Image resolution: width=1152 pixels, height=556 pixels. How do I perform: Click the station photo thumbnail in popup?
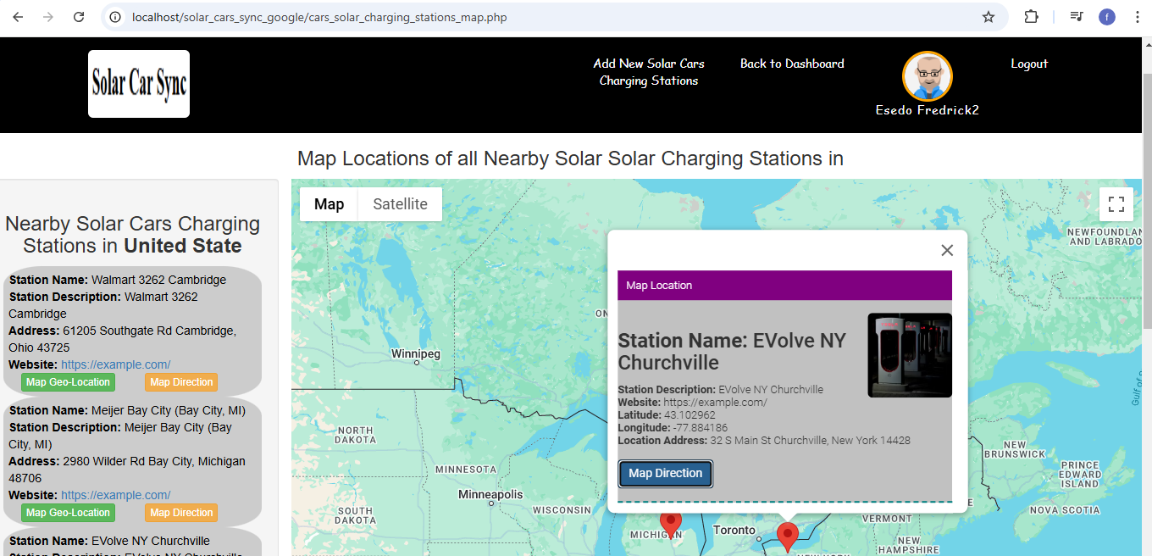909,354
